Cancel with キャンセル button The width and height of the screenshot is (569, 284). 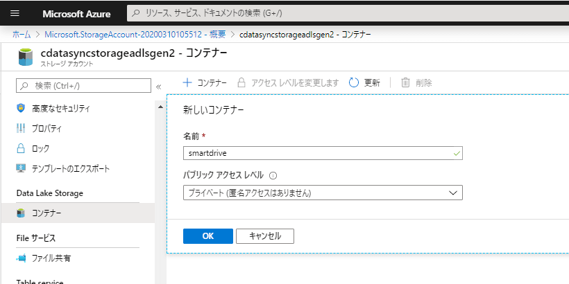point(265,236)
